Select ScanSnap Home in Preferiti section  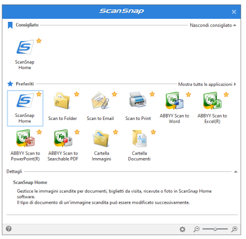(x=25, y=108)
